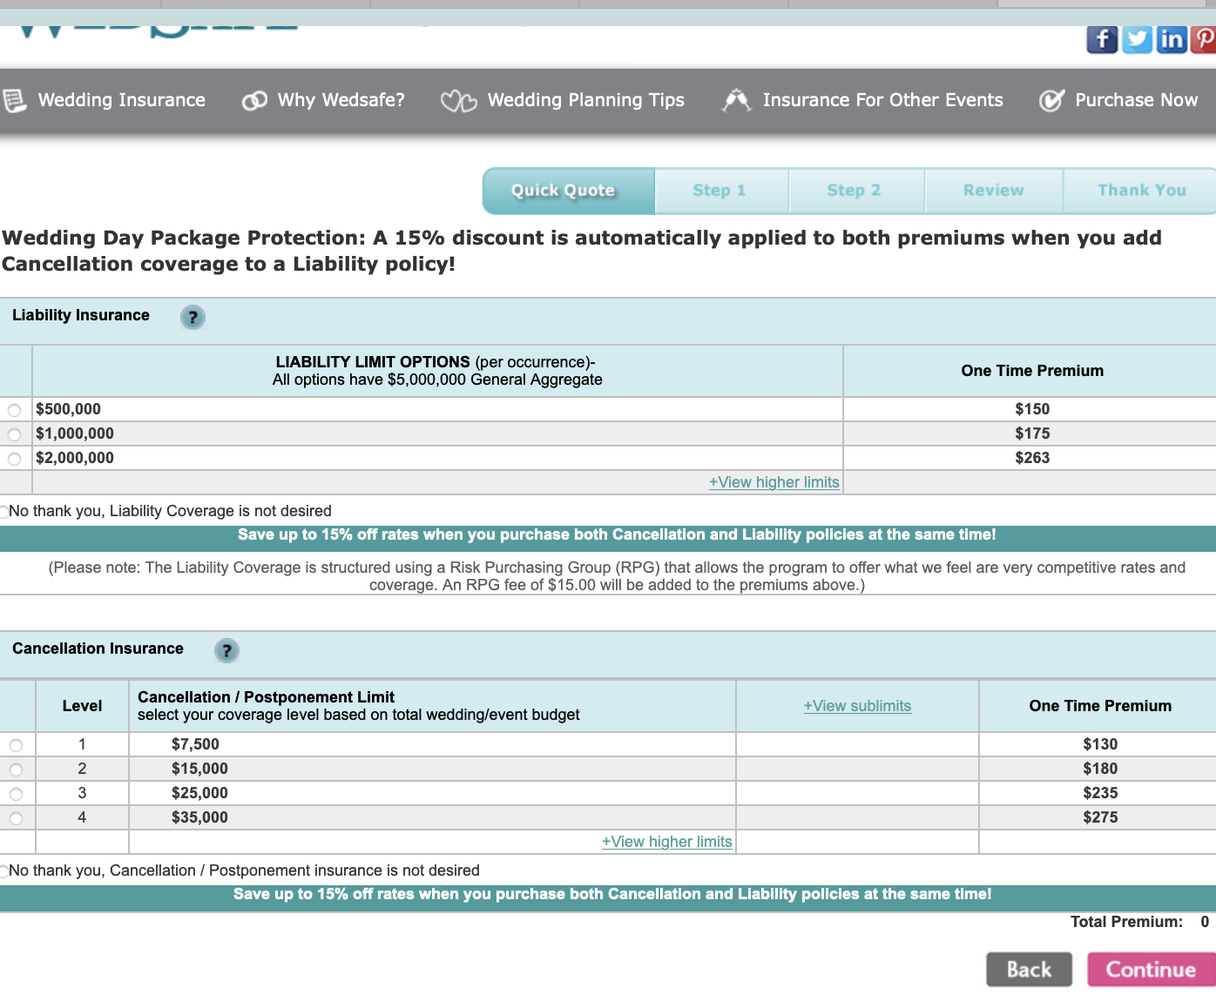The height and width of the screenshot is (1008, 1216).
Task: Click the pink Continue button
Action: coord(1152,970)
